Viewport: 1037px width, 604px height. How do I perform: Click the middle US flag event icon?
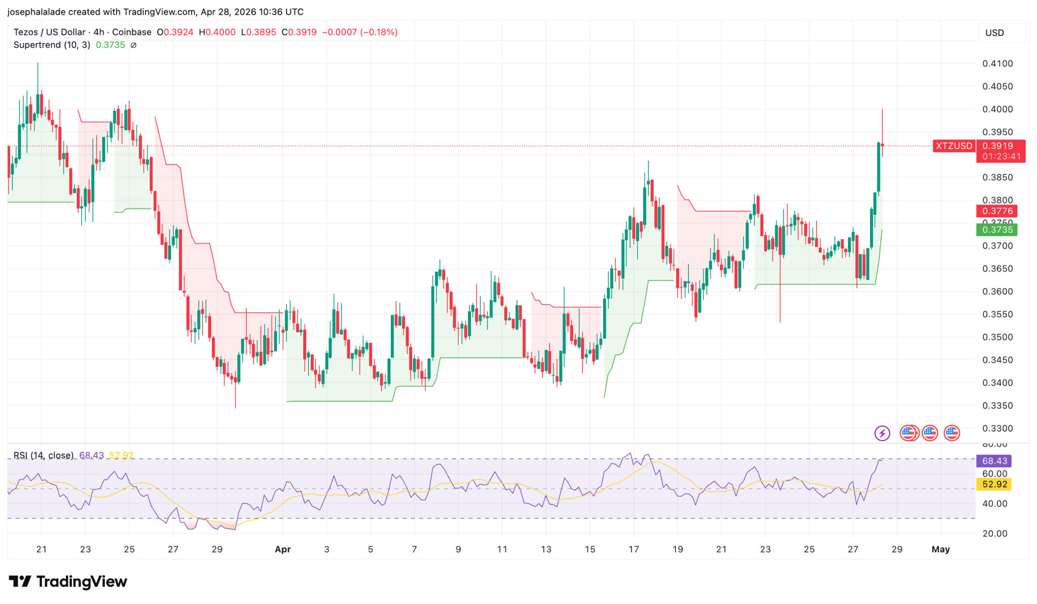930,433
